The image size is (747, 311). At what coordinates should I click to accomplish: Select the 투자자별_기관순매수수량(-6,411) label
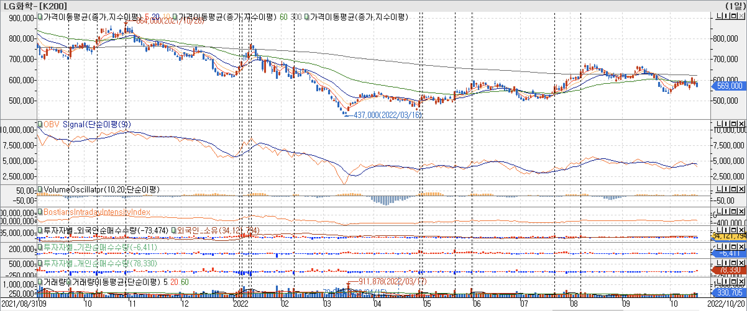[100, 247]
